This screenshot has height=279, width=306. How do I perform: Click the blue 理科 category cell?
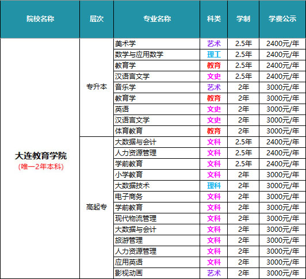coord(214,185)
